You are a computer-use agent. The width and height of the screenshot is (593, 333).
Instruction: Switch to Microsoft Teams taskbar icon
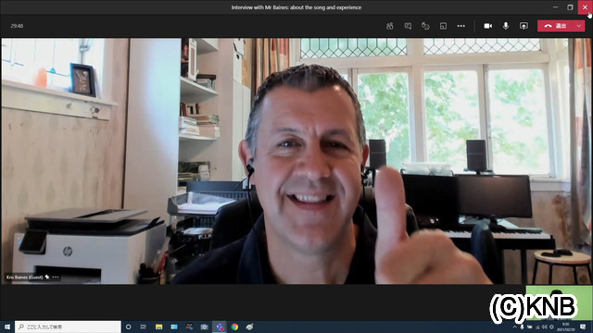coord(220,327)
